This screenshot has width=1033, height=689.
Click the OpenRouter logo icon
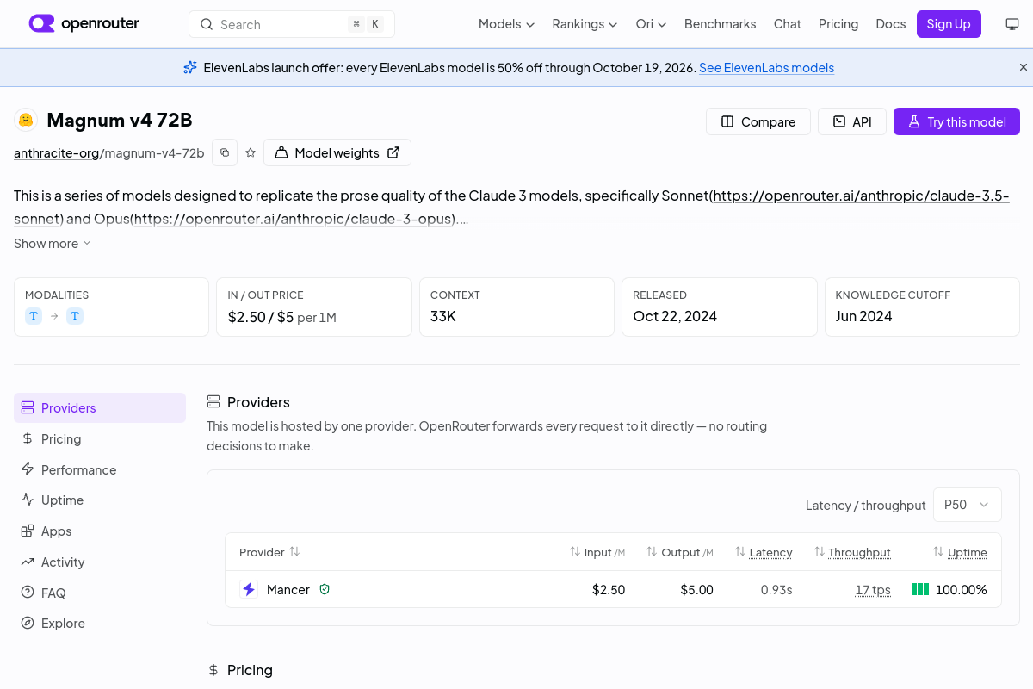(x=41, y=24)
